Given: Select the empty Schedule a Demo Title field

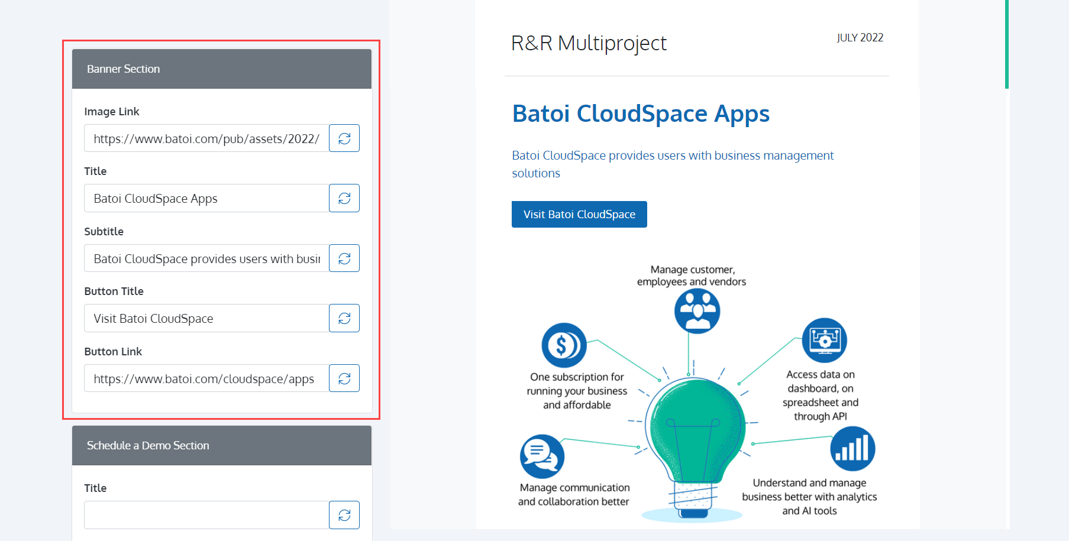Looking at the screenshot, I should [206, 515].
